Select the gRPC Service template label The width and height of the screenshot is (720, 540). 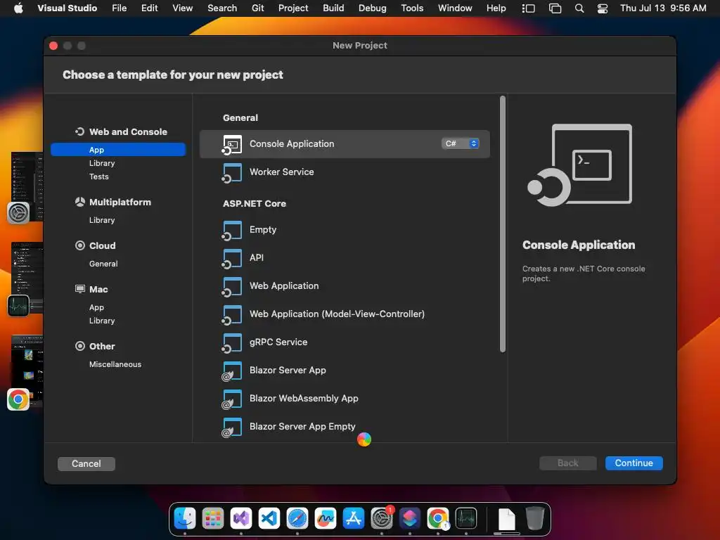click(x=278, y=342)
